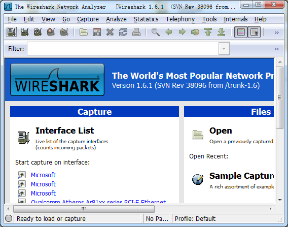Open the Help menu
The width and height of the screenshot is (288, 227).
[261, 19]
